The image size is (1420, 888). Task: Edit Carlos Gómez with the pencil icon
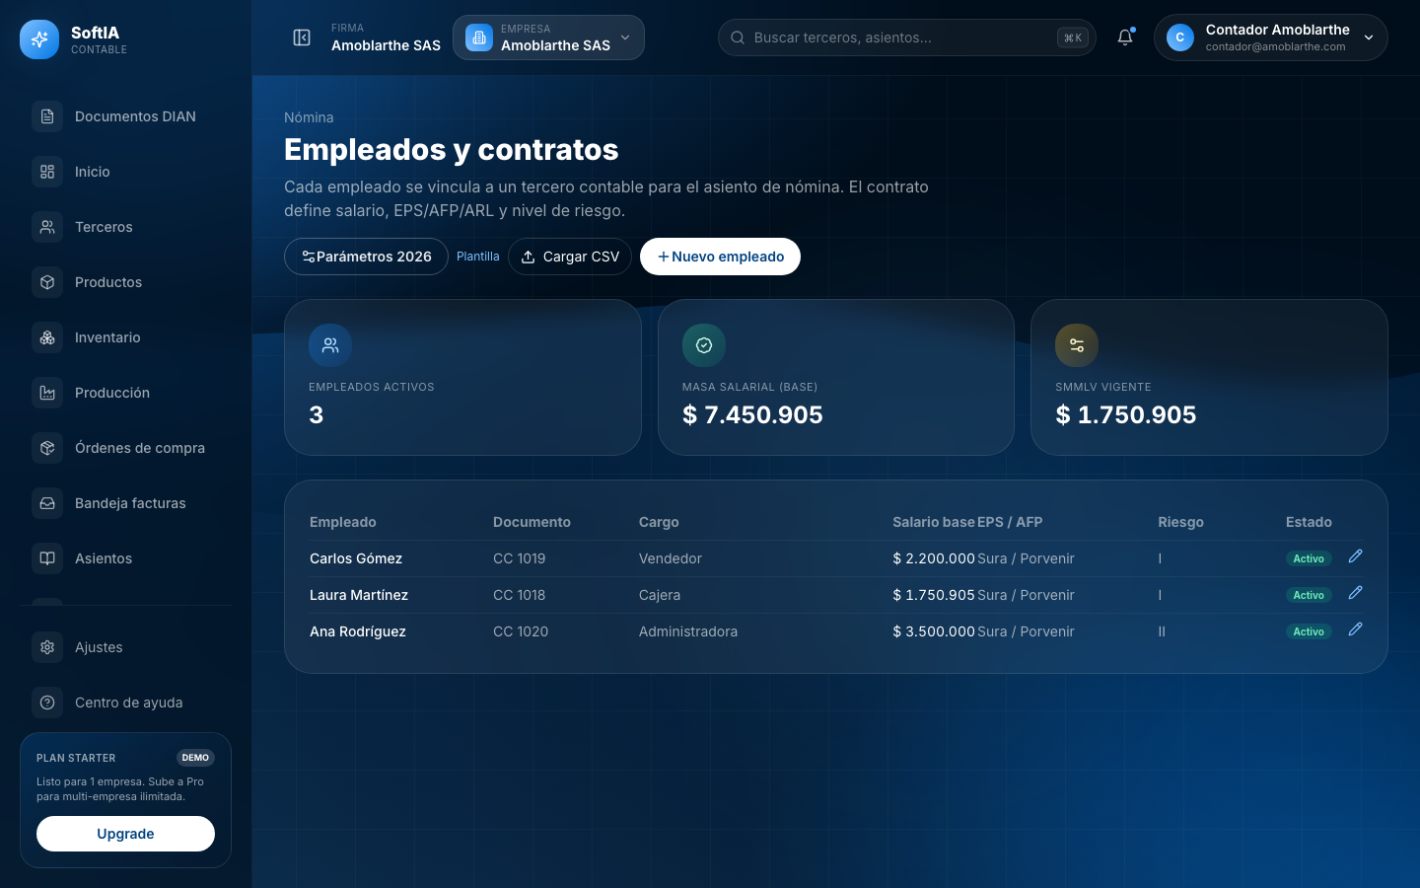click(x=1355, y=556)
